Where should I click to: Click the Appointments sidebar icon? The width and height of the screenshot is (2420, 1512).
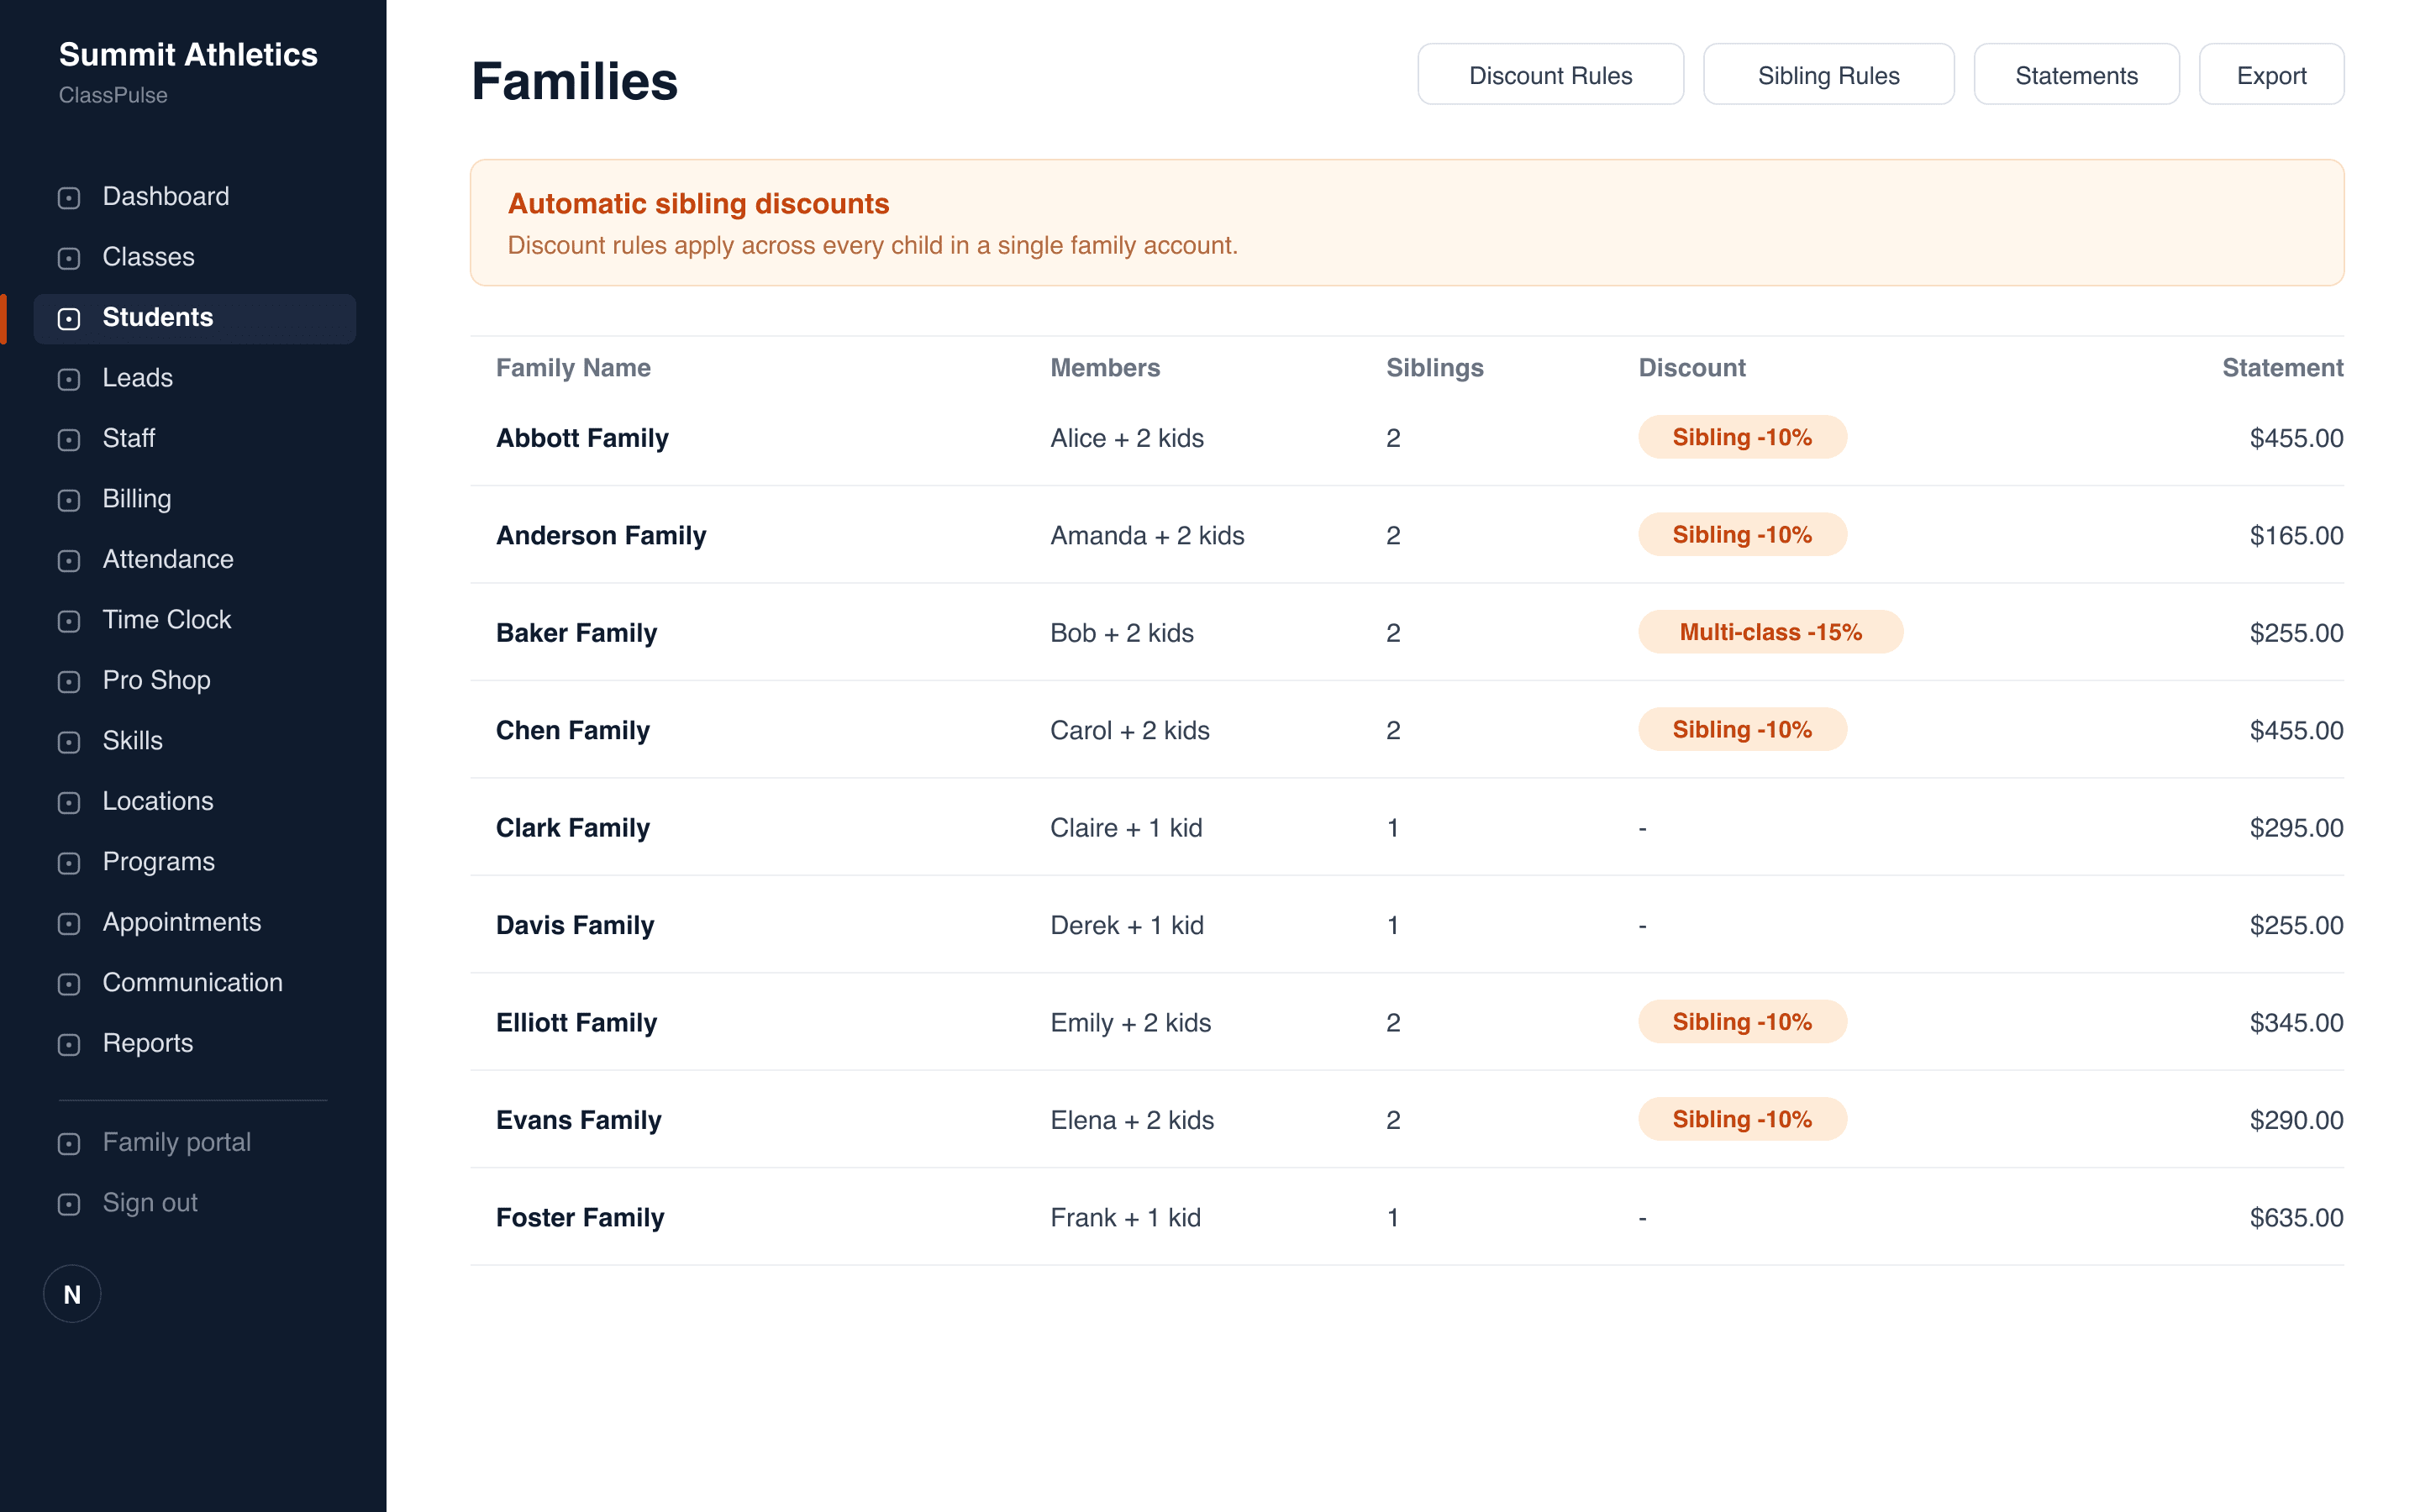tap(69, 923)
